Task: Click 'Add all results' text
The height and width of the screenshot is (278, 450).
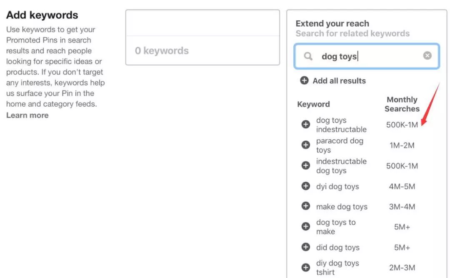Action: 339,81
